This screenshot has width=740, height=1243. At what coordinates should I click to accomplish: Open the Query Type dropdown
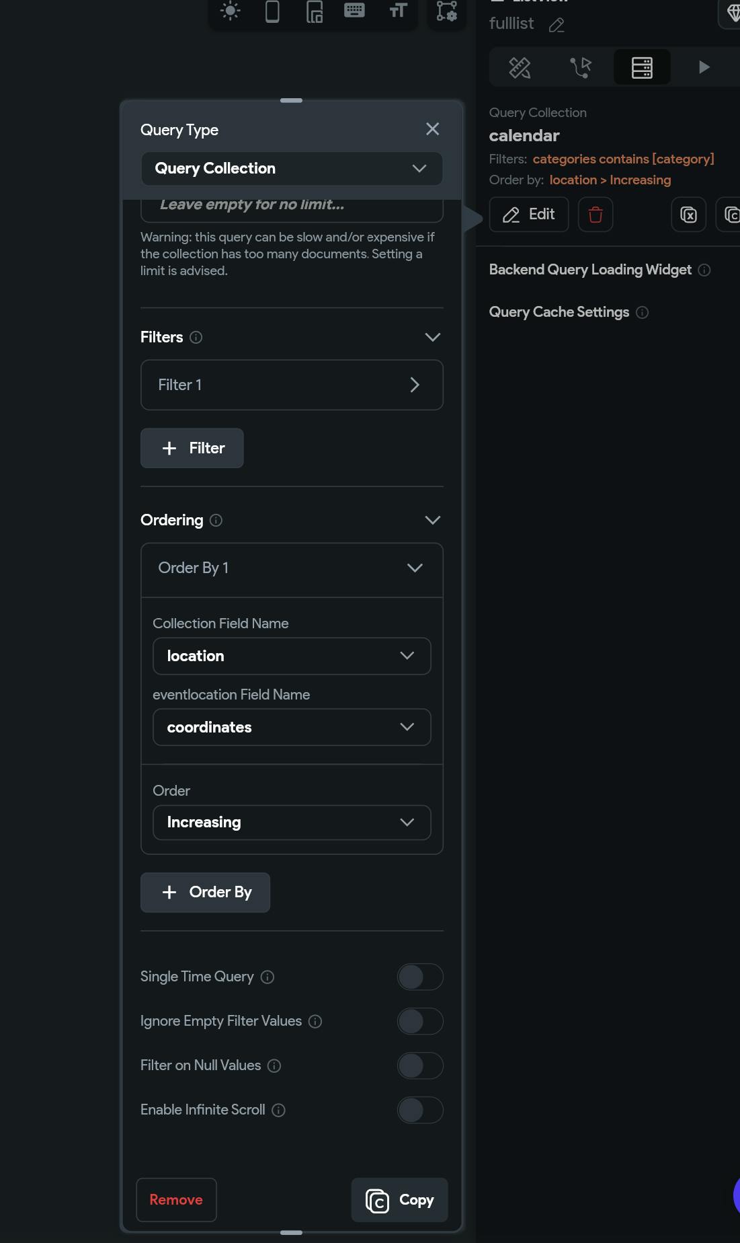coord(292,168)
